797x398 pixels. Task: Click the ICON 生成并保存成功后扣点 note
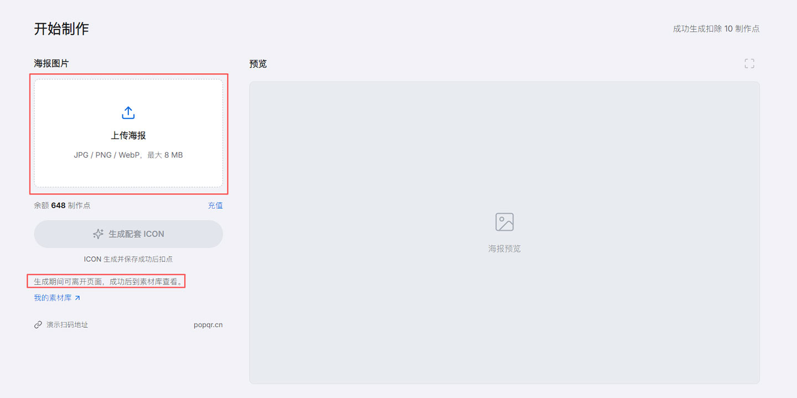coord(128,259)
